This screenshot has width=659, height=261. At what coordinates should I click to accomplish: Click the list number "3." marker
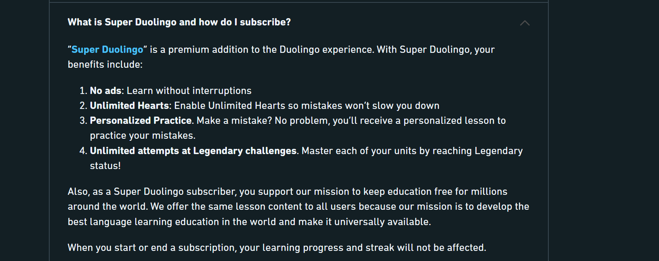point(83,121)
